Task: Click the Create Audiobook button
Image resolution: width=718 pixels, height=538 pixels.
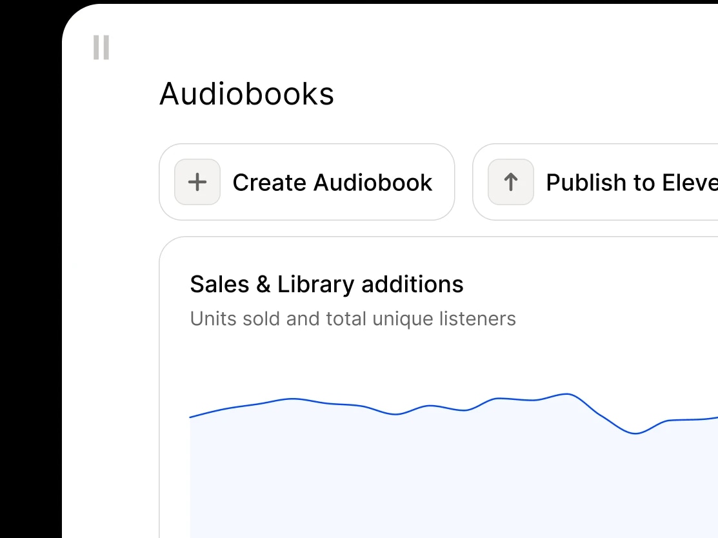Action: (307, 183)
